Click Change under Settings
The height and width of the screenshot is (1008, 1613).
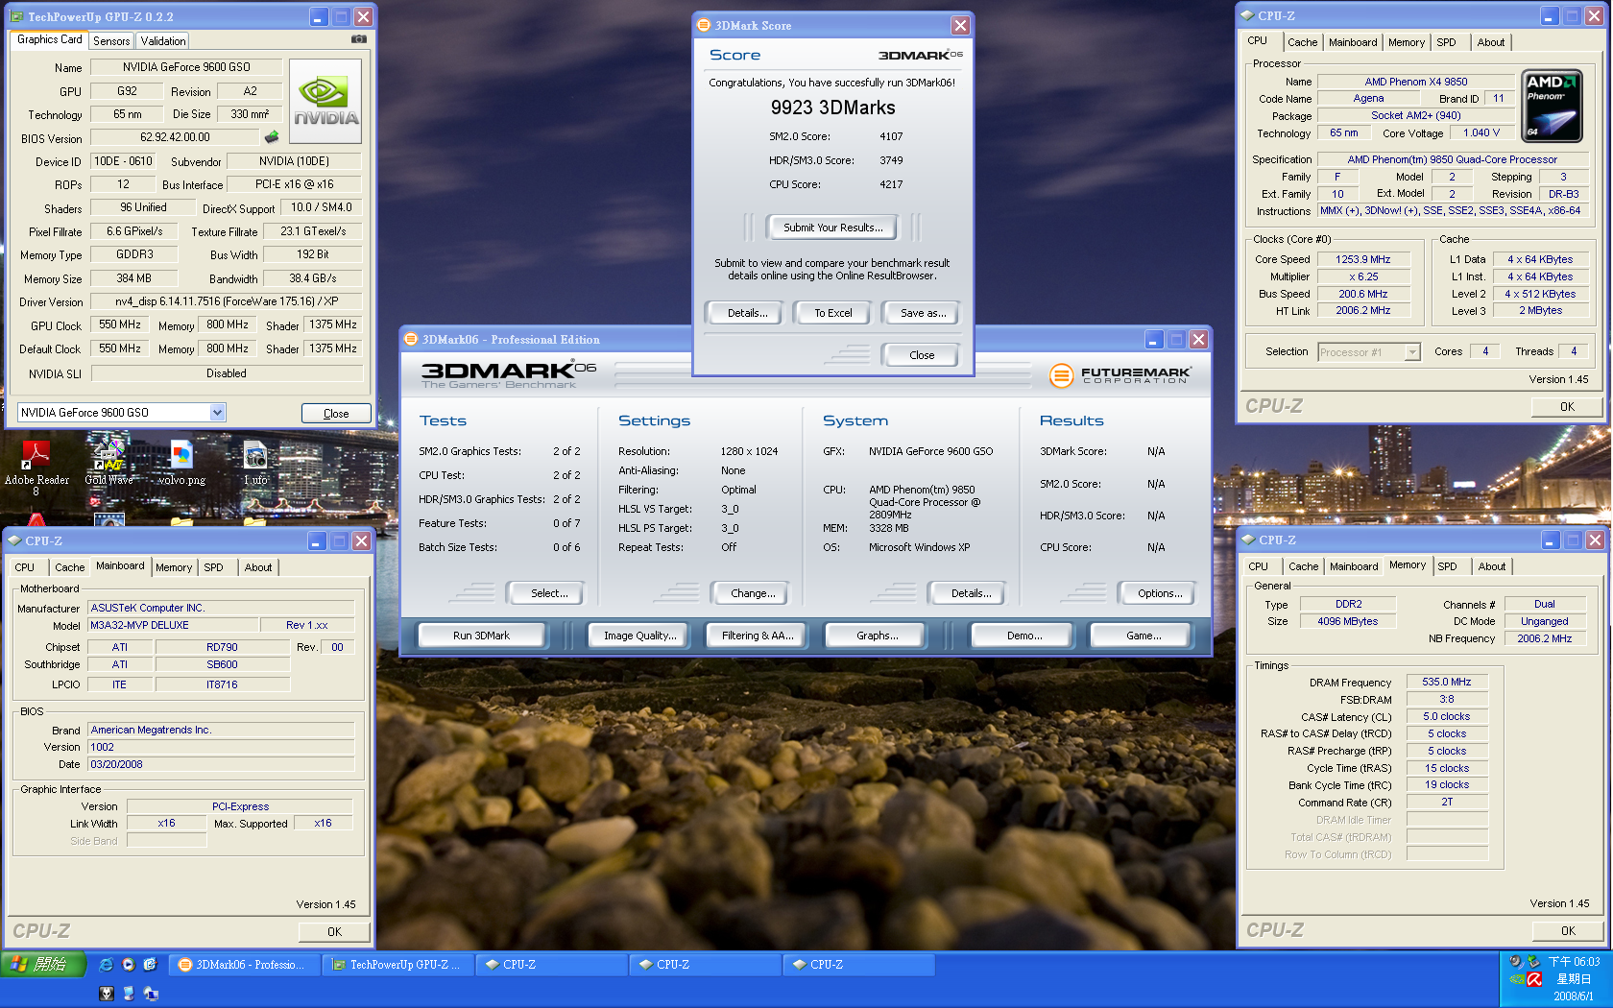click(753, 593)
